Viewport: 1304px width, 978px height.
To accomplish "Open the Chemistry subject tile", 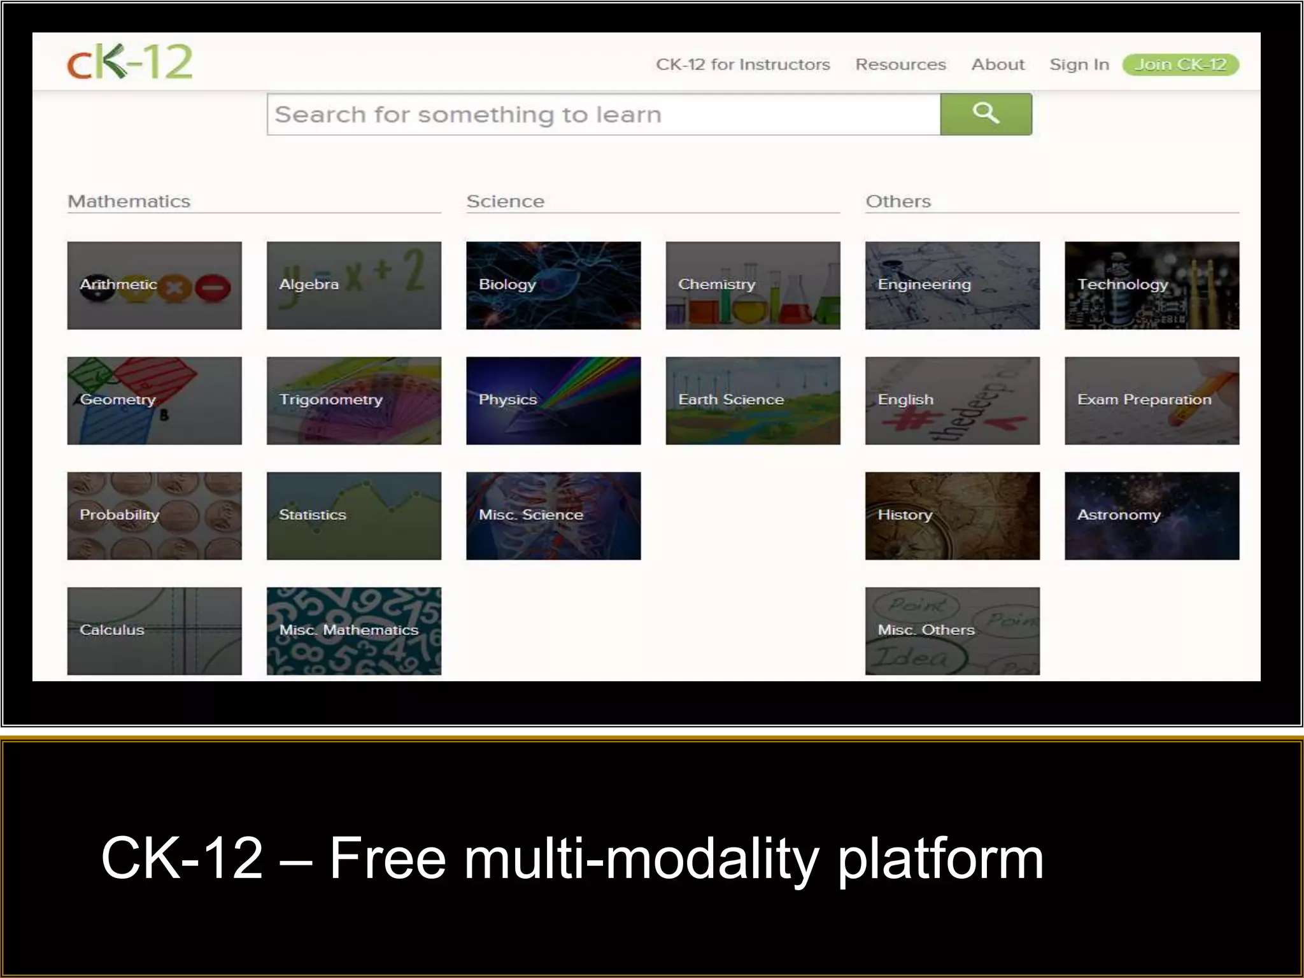I will (753, 285).
